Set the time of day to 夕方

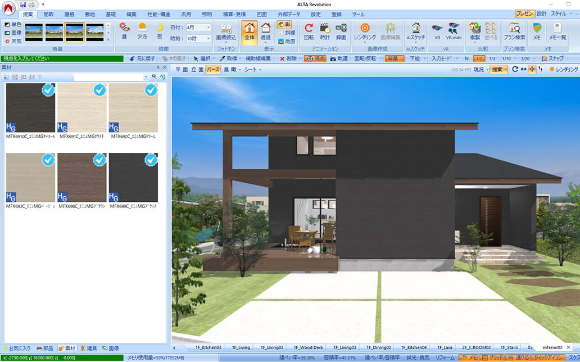coord(142,29)
